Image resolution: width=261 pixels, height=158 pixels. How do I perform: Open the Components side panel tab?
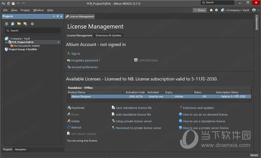coord(257,22)
